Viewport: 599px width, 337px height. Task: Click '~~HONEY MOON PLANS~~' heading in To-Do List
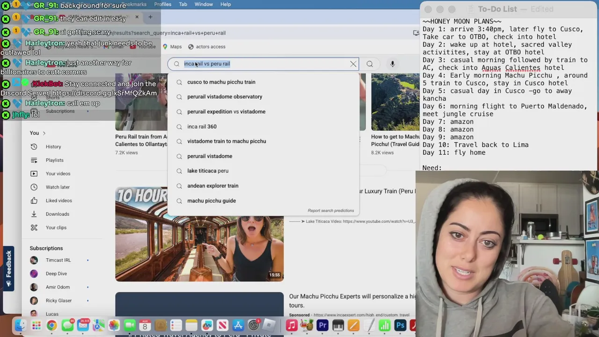[x=462, y=22]
